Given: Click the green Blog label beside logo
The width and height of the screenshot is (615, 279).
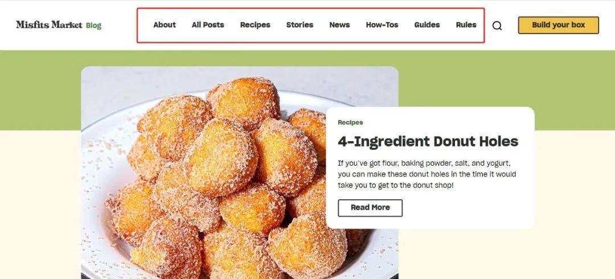Looking at the screenshot, I should tap(94, 26).
